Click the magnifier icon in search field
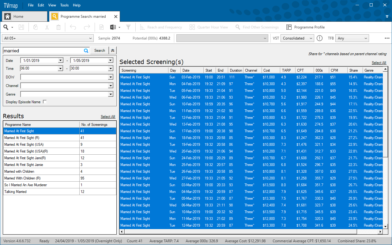This screenshot has width=392, height=245. click(86, 51)
